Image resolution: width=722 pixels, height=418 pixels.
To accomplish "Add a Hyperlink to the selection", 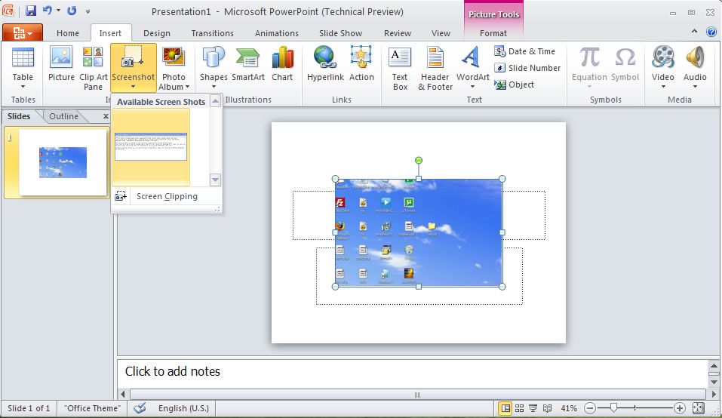I will coord(325,64).
